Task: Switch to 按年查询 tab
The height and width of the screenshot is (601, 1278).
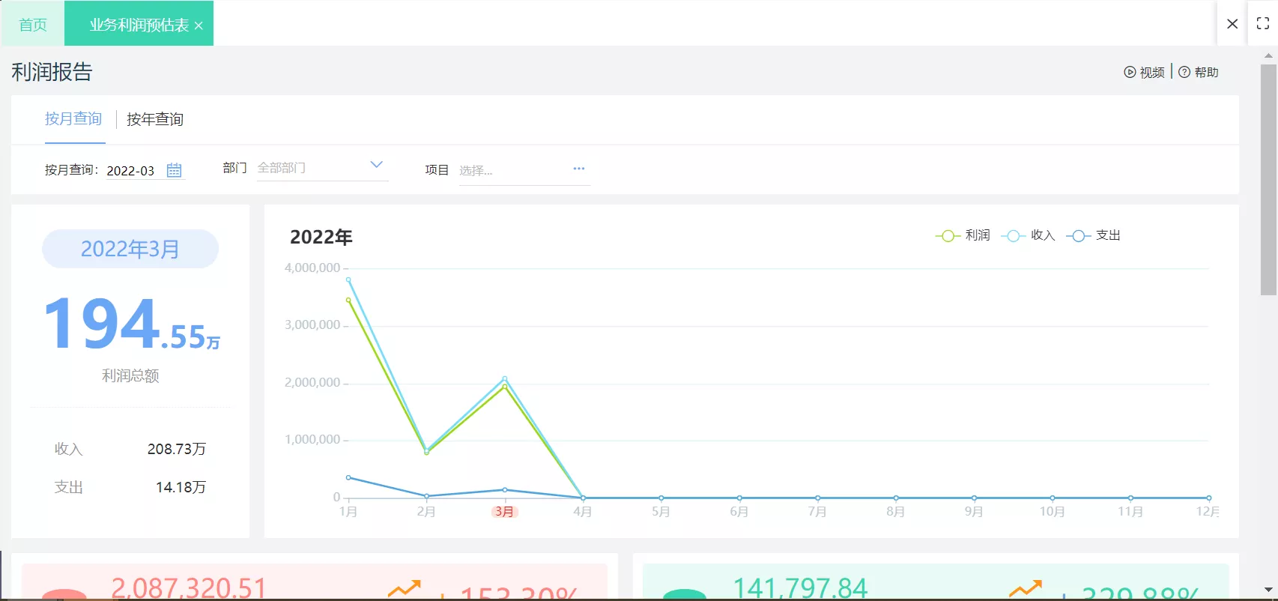Action: click(x=155, y=119)
